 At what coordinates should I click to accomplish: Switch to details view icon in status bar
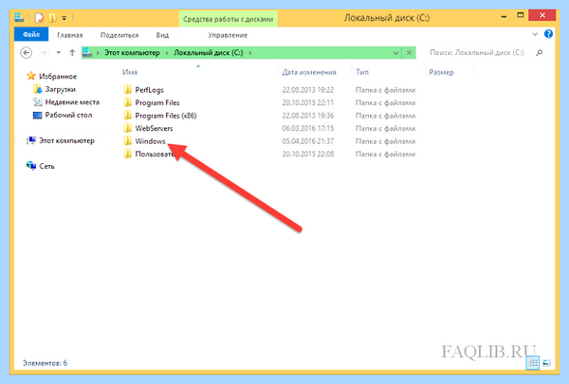coord(533,362)
